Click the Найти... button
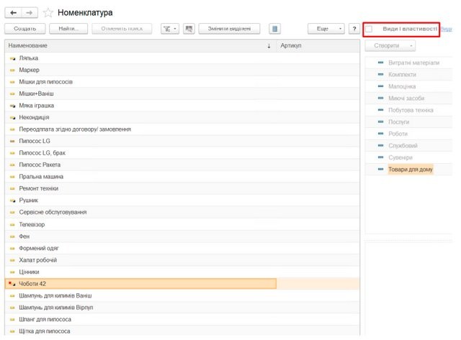 tap(68, 29)
